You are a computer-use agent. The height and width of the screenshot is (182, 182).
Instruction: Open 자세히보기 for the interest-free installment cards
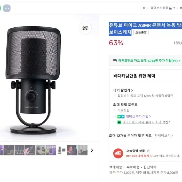164,136
